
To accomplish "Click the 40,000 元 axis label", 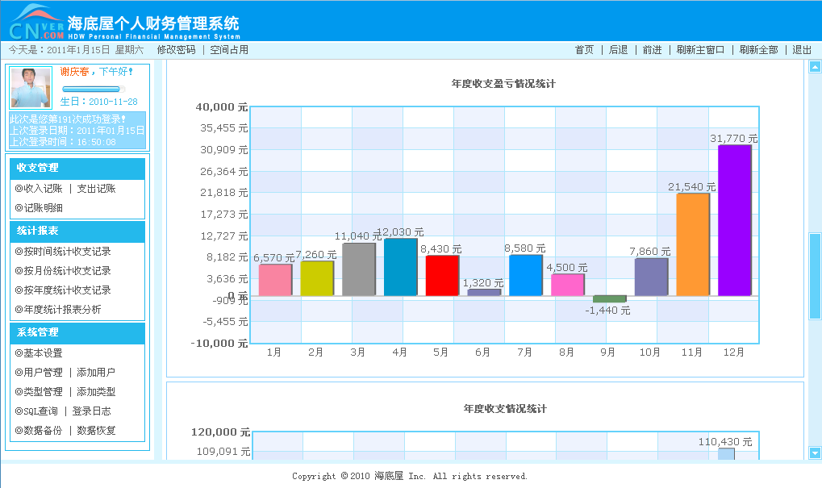I will (x=221, y=107).
